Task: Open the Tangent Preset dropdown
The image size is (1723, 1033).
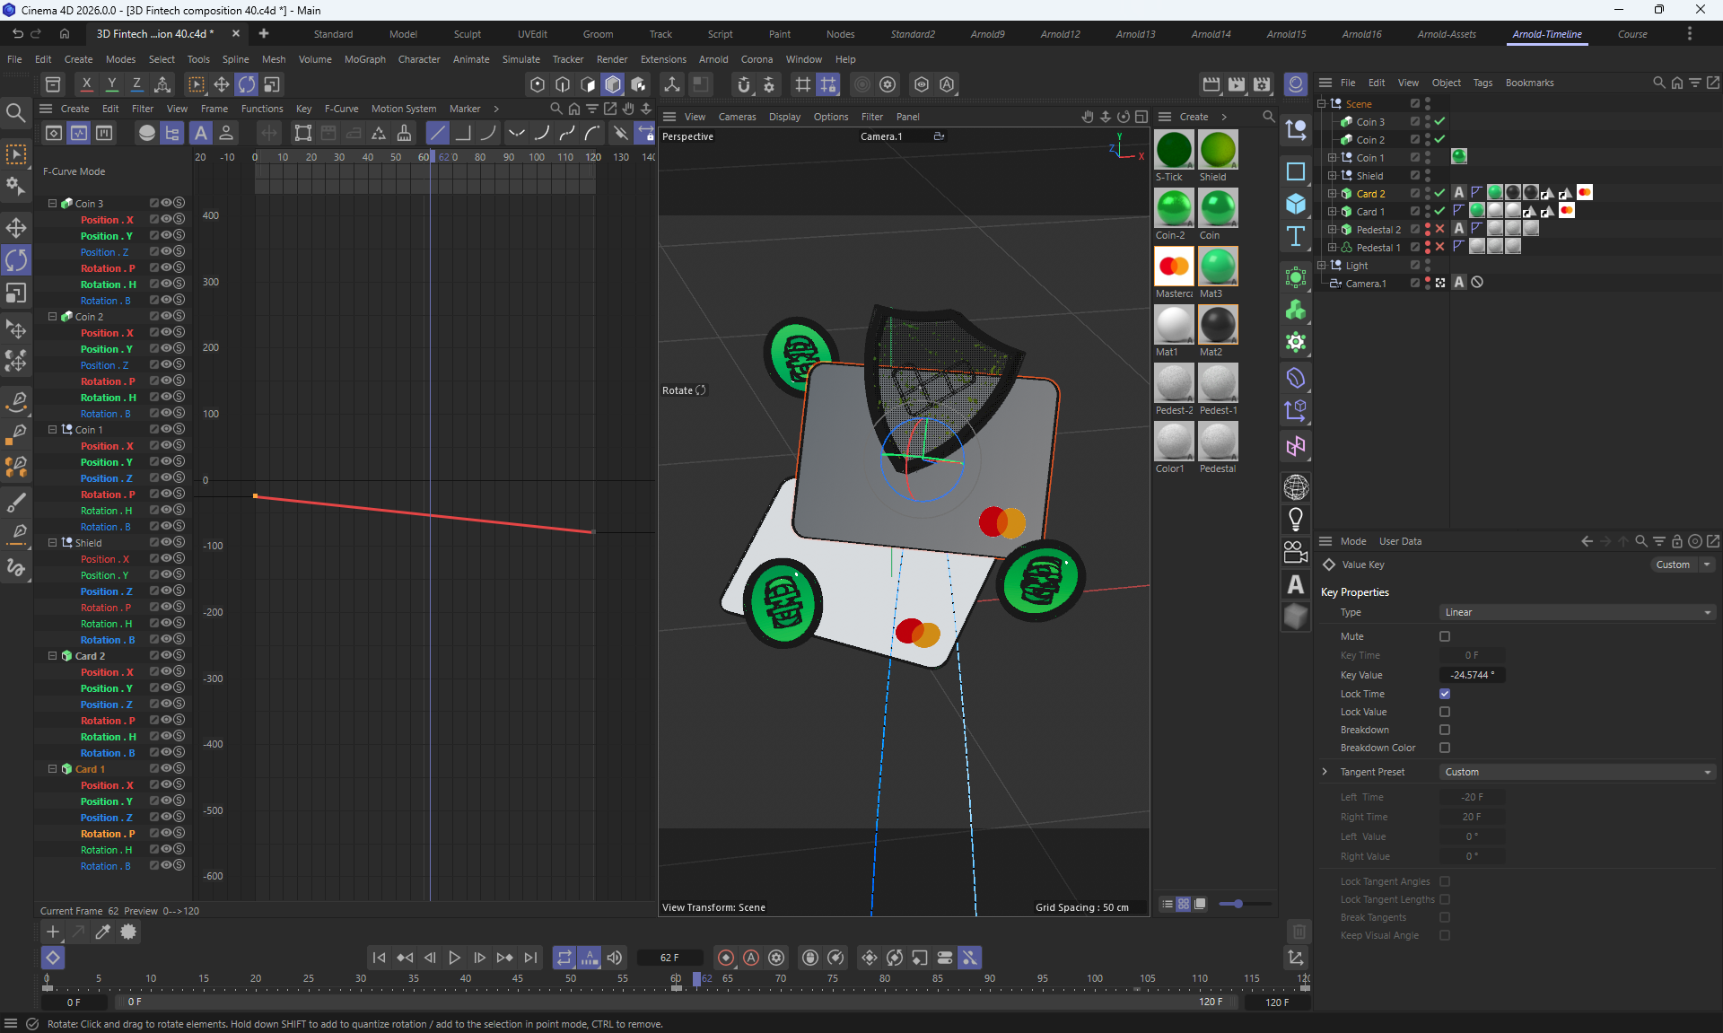Action: pos(1577,772)
